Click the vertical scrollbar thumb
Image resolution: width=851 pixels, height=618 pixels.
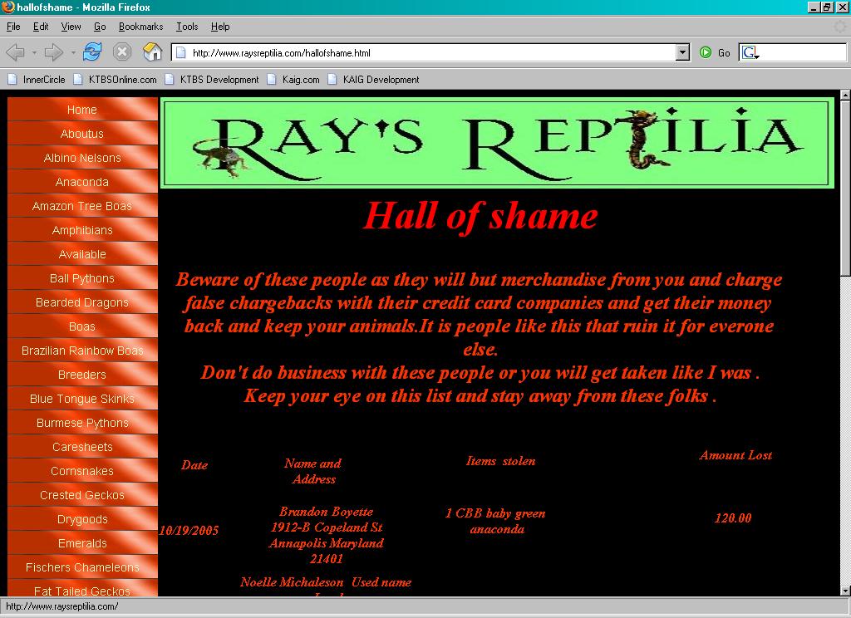pos(845,188)
